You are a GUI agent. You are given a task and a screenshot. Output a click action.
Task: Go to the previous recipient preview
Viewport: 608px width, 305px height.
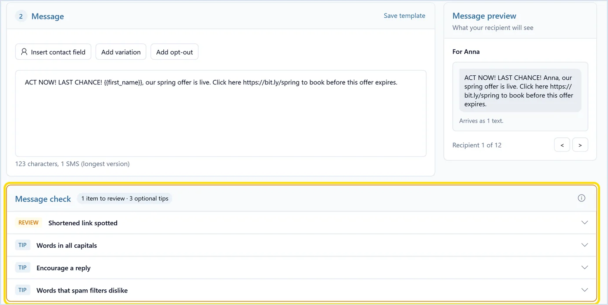coord(562,145)
